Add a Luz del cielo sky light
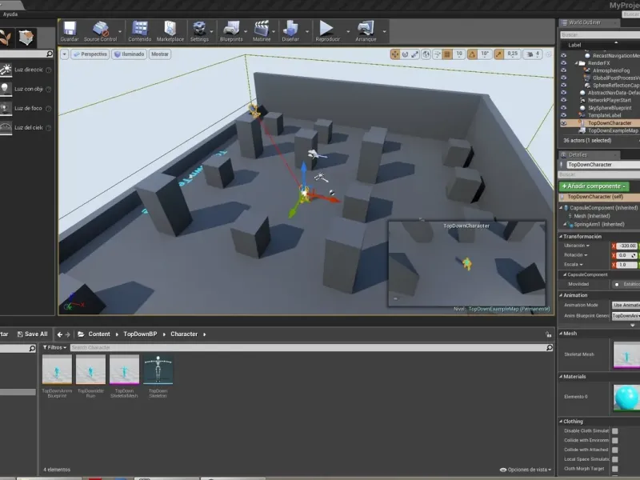 27,128
